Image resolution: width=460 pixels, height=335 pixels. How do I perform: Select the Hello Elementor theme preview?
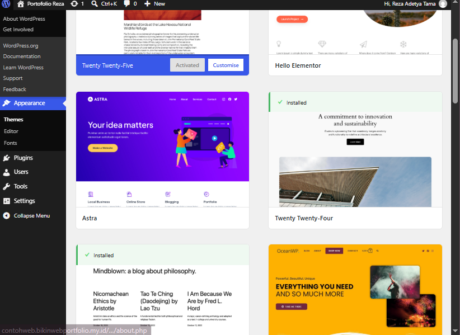pyautogui.click(x=355, y=32)
